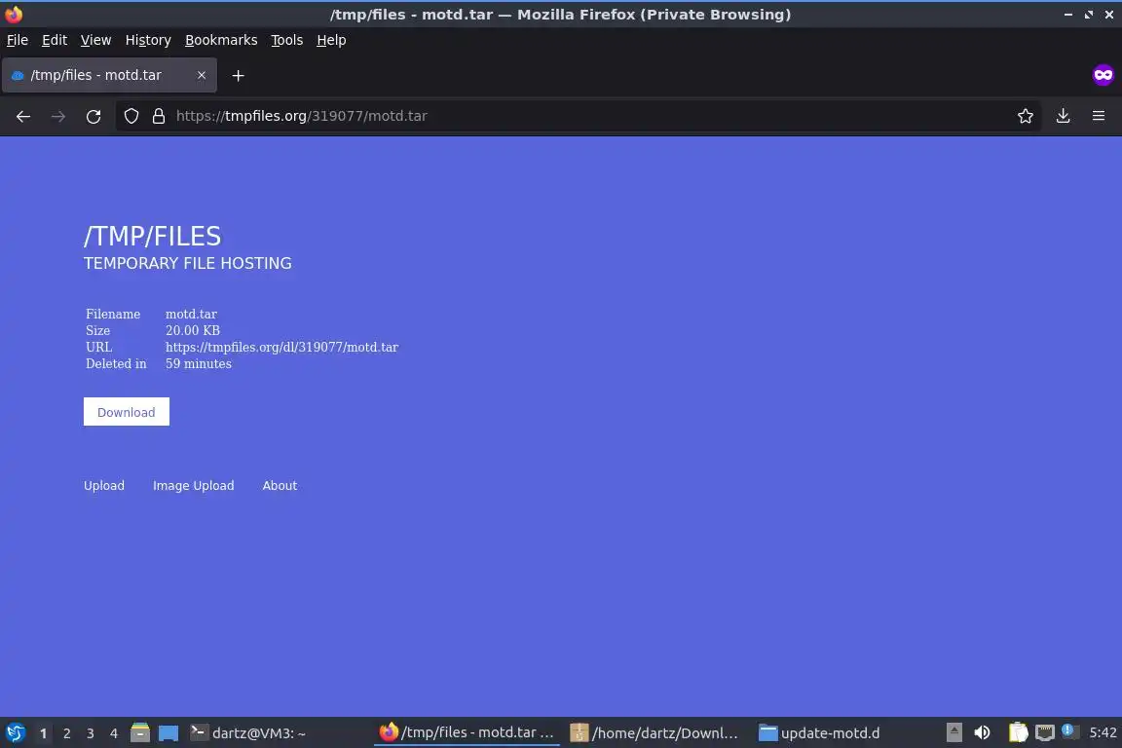Open the History menu
The image size is (1122, 748).
[148, 40]
